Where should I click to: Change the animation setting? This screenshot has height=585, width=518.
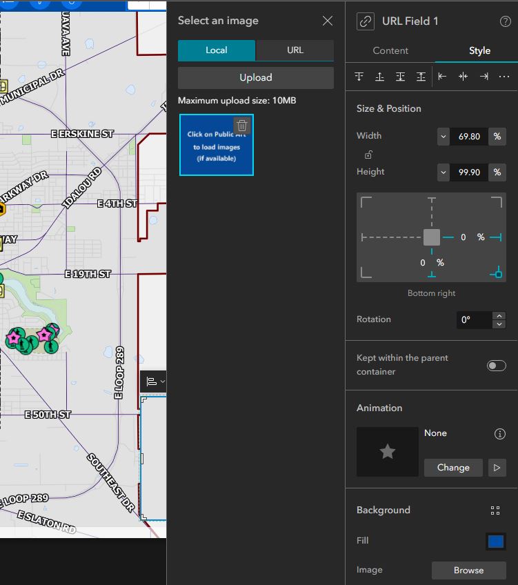click(453, 468)
